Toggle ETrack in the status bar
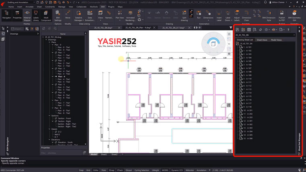Image resolution: width=306 pixels, height=172 pixels. pyautogui.click(x=120, y=170)
